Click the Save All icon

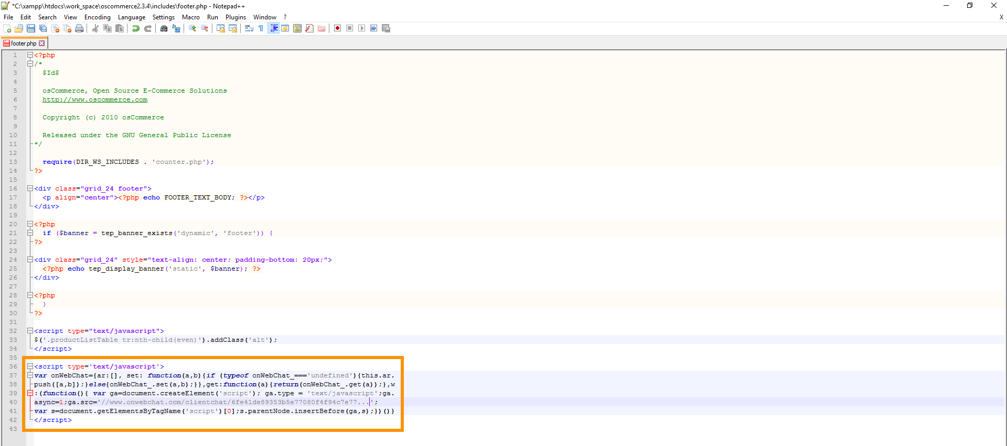pos(43,28)
